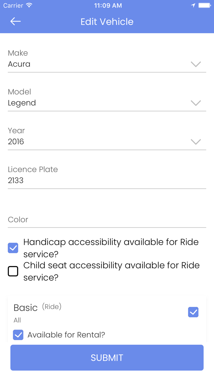Screen dimensions: 214x381
Task: Tap the battery indicator icon
Action: pyautogui.click(x=204, y=6)
